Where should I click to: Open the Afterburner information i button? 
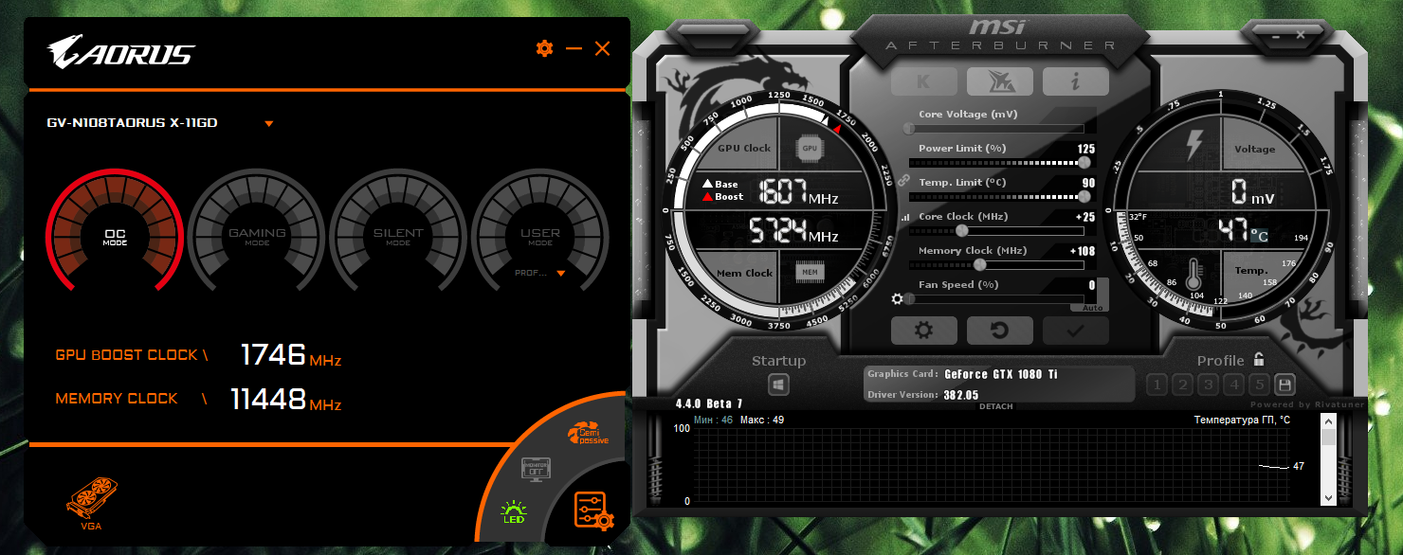[1076, 81]
